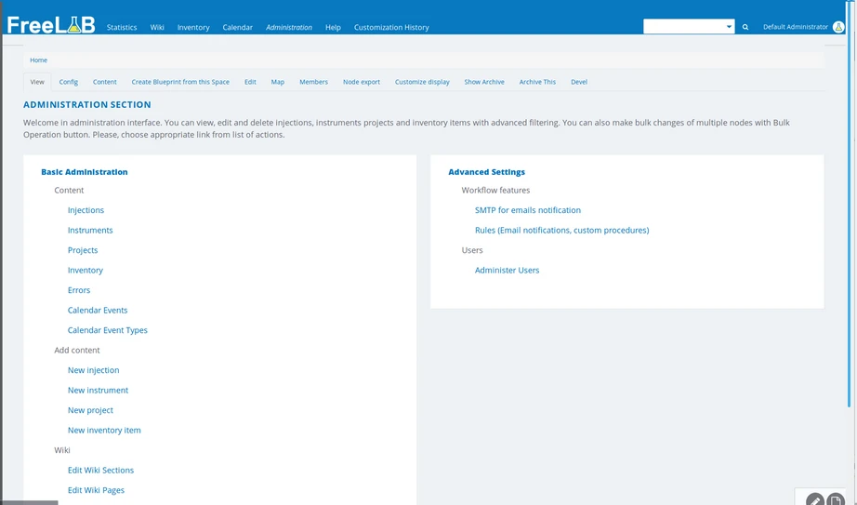The image size is (857, 505).
Task: Open the Devel tab
Action: click(x=579, y=82)
